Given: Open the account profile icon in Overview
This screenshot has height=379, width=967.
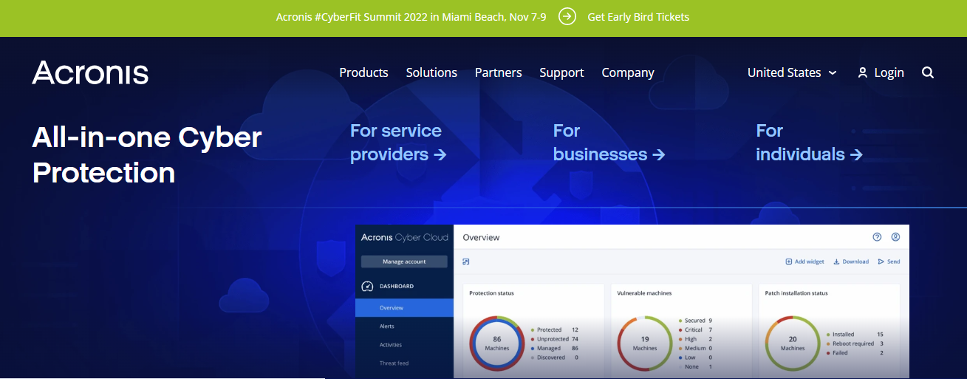Looking at the screenshot, I should tap(895, 237).
